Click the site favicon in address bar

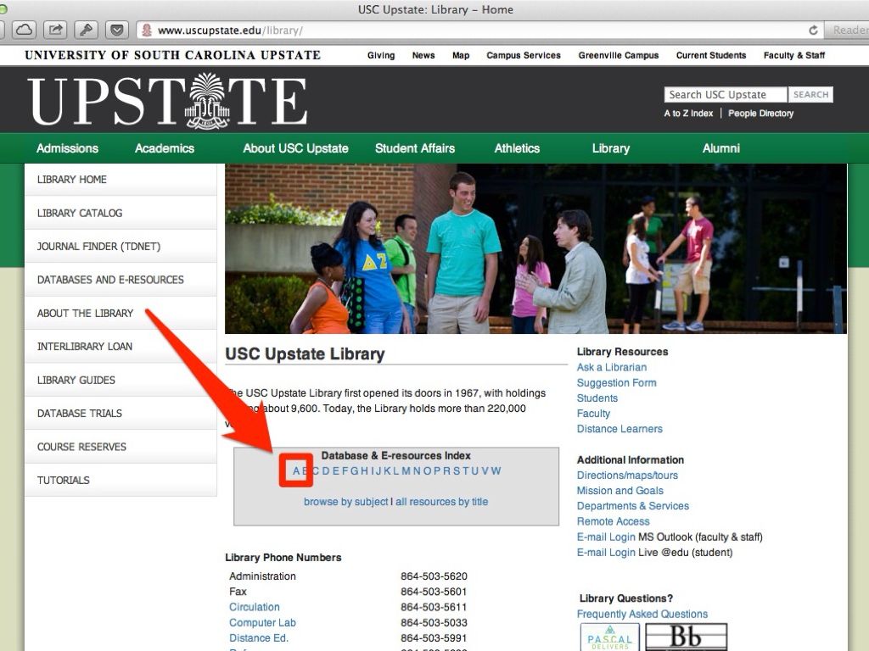(x=147, y=31)
